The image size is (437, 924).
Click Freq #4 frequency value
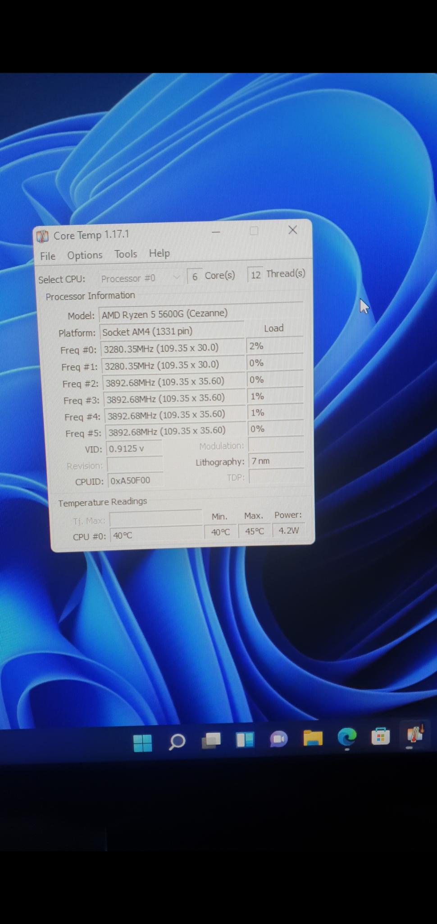point(176,415)
